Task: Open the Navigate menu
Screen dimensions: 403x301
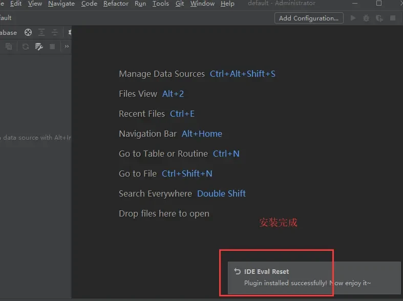Action: (x=61, y=4)
